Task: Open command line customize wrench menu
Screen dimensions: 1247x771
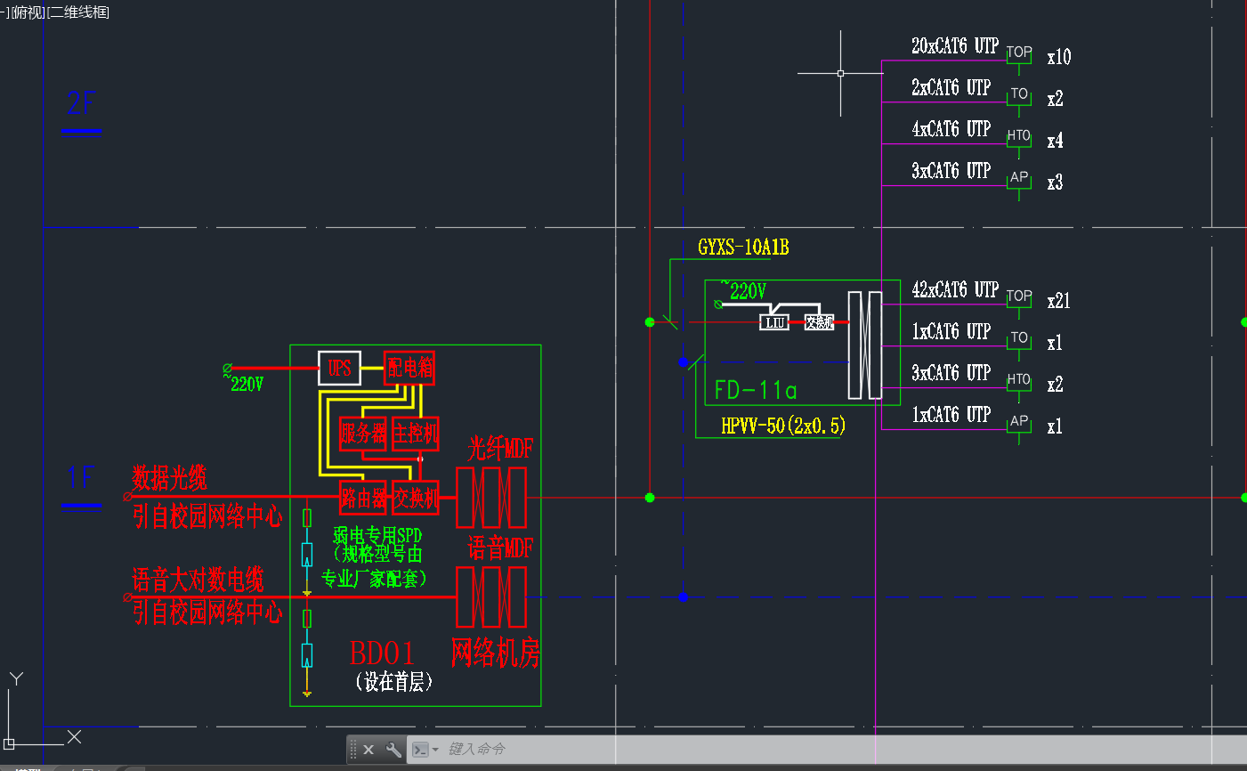Action: tap(393, 750)
